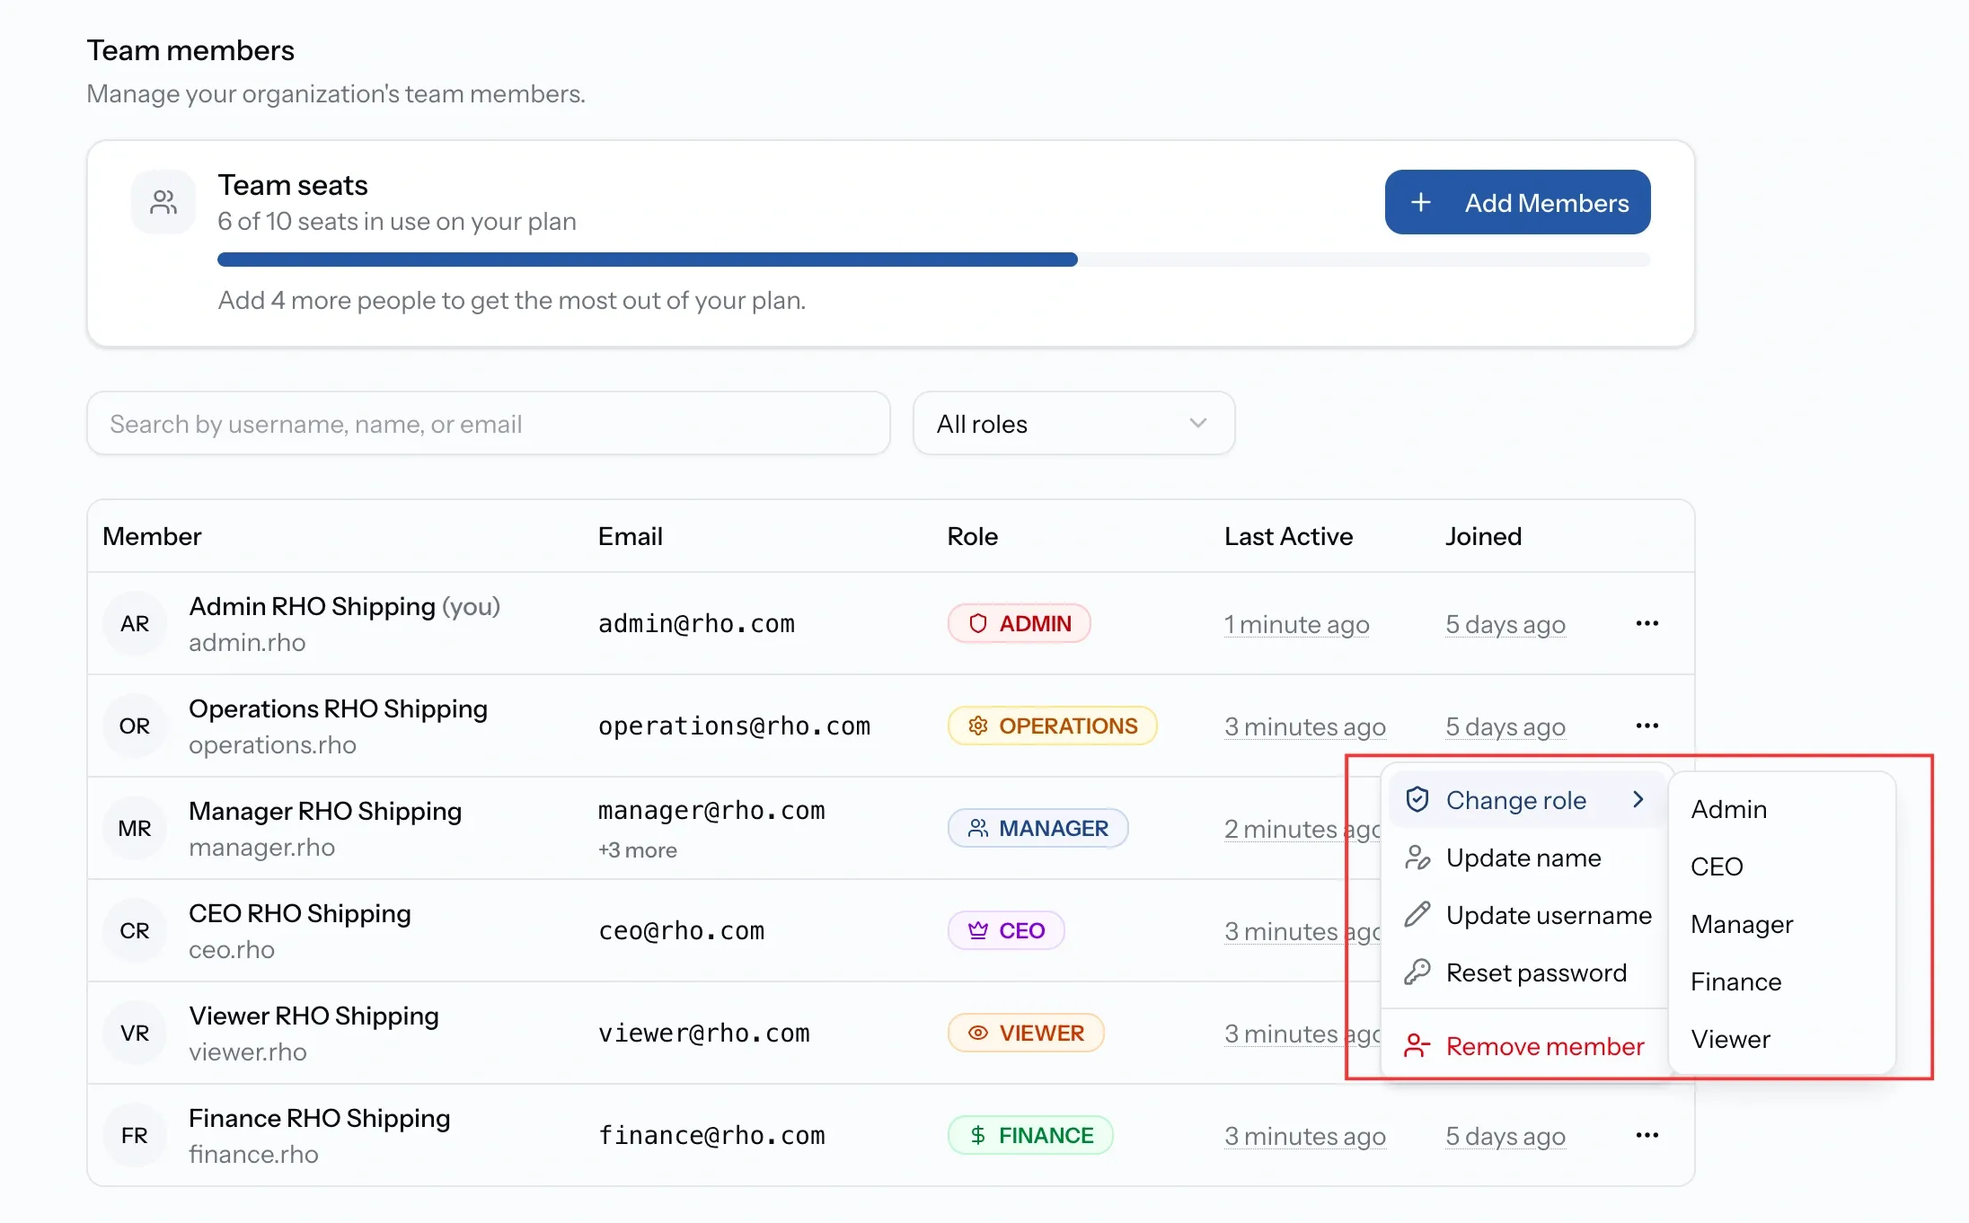This screenshot has height=1223, width=1969.
Task: Assign the Finance role in submenu
Action: (x=1782, y=981)
